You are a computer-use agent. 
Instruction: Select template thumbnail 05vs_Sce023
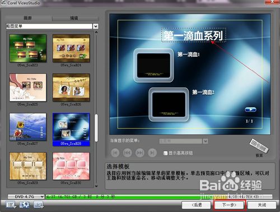pyautogui.click(x=27, y=48)
